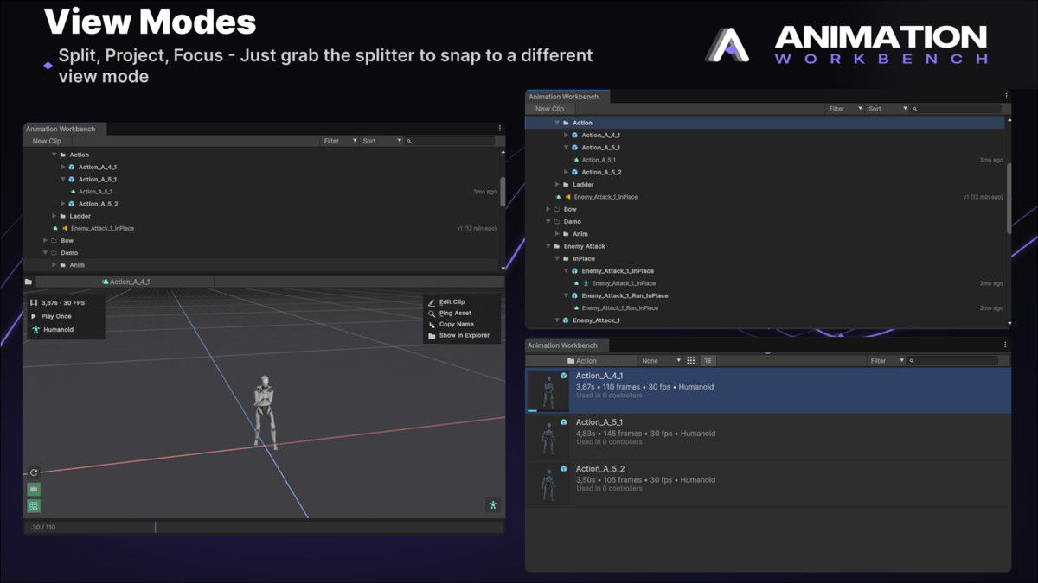This screenshot has width=1038, height=583.
Task: Click the humanoid avatar icon at preview bottom-right
Action: coord(493,505)
